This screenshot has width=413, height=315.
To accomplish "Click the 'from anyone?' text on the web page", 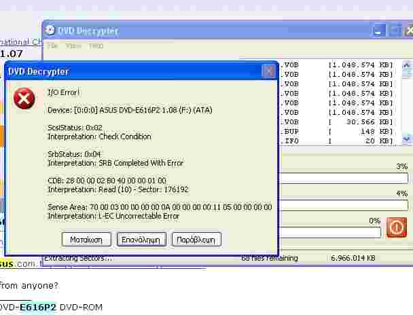I will click(x=29, y=285).
